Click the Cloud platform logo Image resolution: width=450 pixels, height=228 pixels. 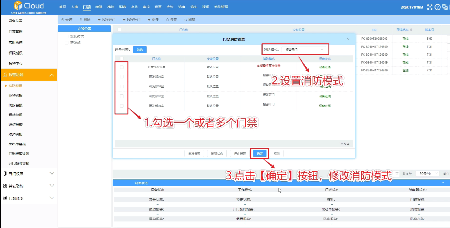29,7
